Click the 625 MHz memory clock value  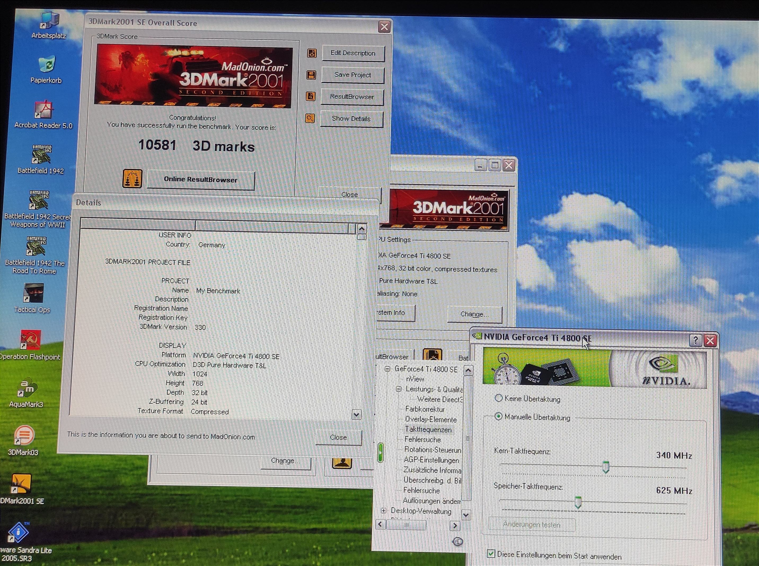click(674, 491)
